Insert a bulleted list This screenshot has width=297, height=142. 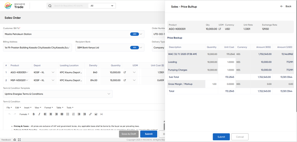(68, 114)
